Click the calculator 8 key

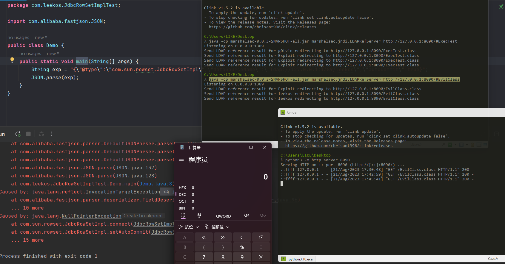223,257
